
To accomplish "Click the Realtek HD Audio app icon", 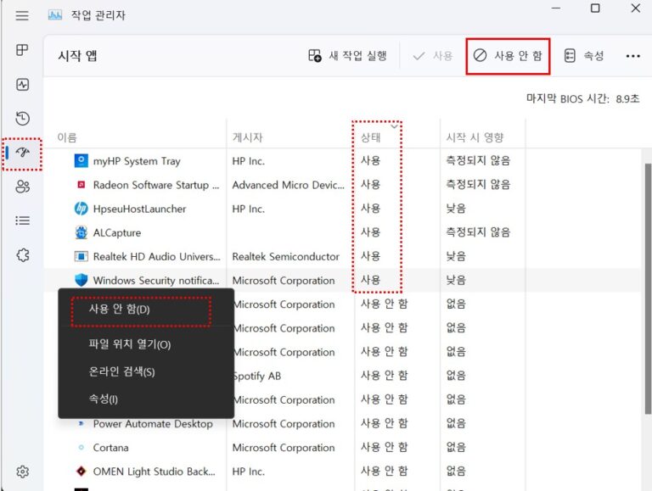I will coord(81,256).
